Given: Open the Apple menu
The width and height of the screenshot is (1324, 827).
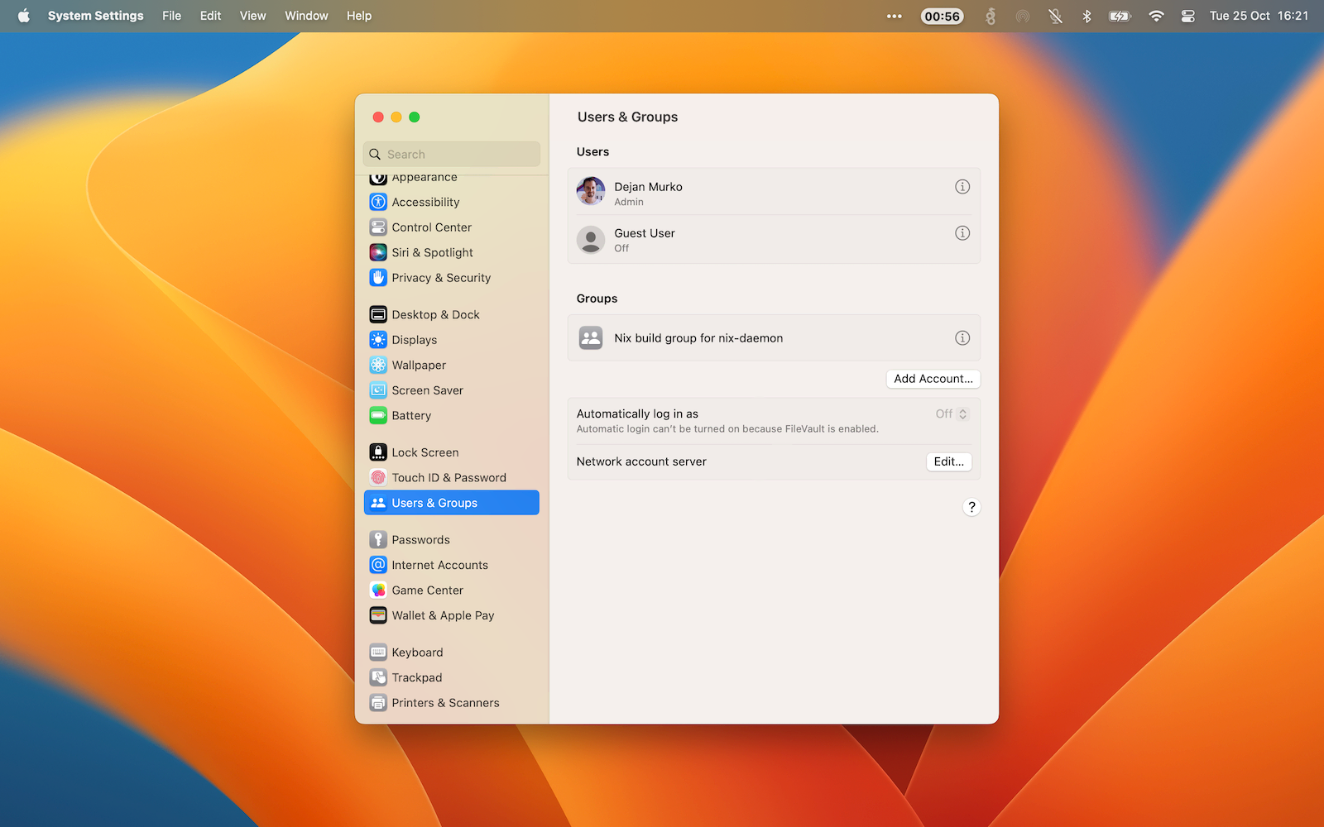Looking at the screenshot, I should [x=24, y=16].
